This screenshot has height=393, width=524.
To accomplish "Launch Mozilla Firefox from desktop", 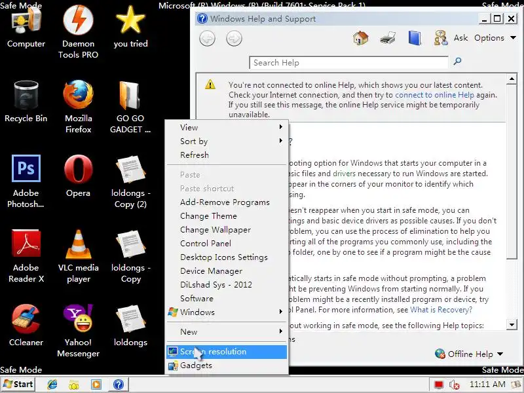I will click(78, 106).
